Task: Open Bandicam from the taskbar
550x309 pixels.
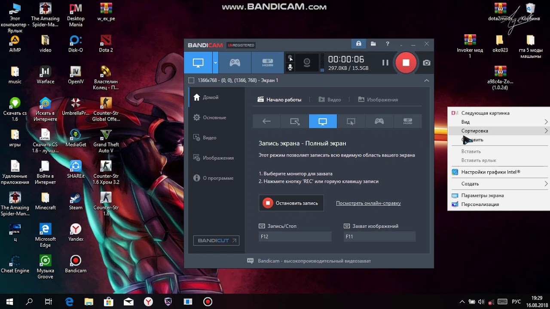Action: click(x=208, y=302)
